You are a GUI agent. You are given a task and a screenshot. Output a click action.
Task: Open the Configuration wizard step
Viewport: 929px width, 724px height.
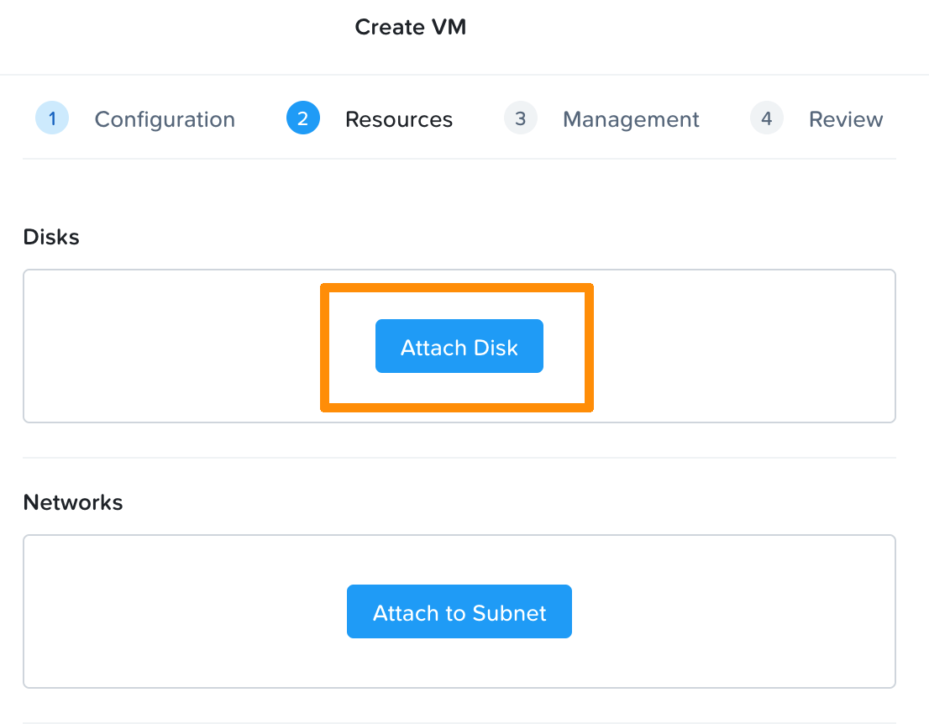pos(165,118)
